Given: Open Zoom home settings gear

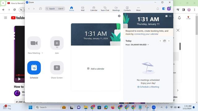Looking at the screenshot, I should [119, 16].
